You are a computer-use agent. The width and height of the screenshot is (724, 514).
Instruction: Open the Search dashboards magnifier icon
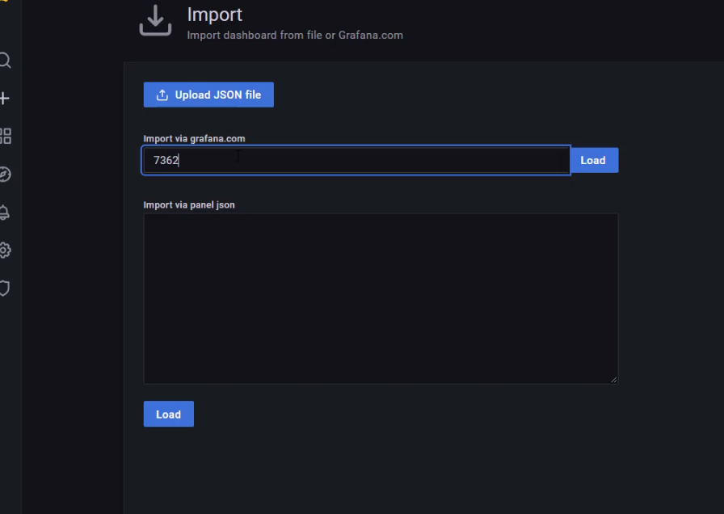click(5, 61)
